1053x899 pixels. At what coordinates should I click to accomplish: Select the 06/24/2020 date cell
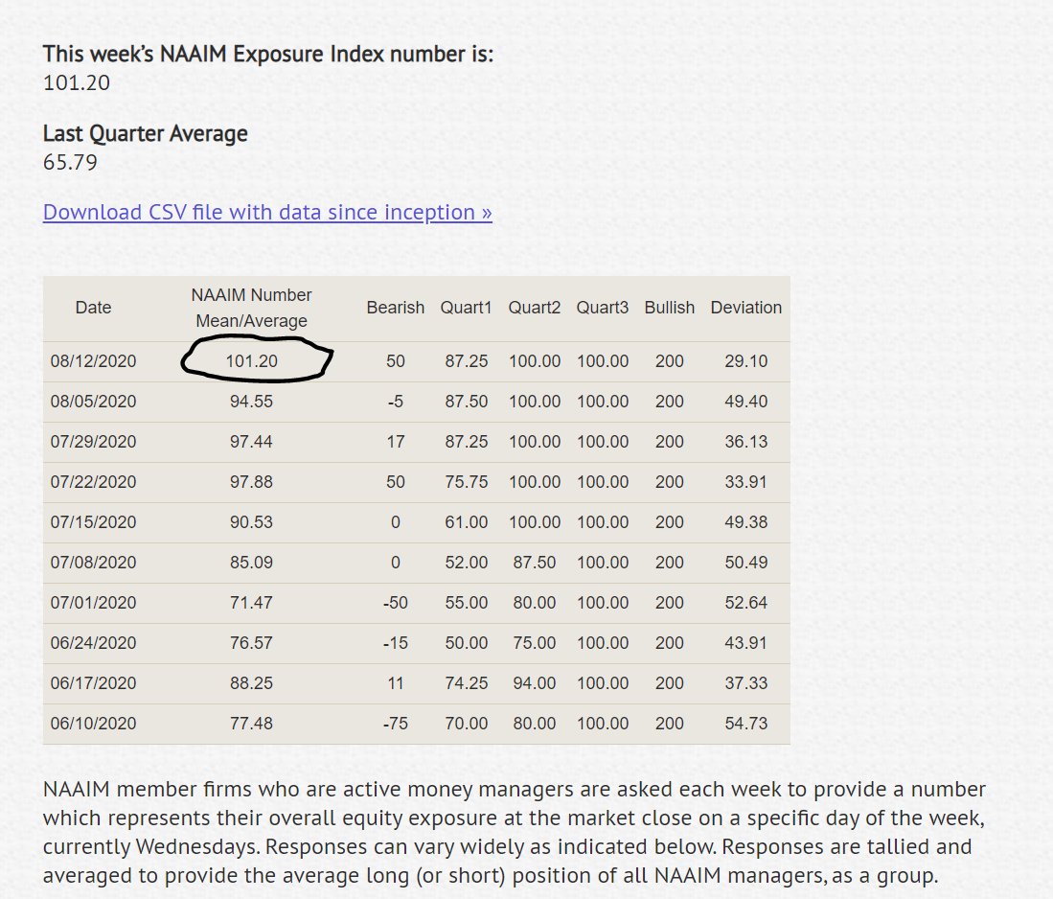[93, 644]
